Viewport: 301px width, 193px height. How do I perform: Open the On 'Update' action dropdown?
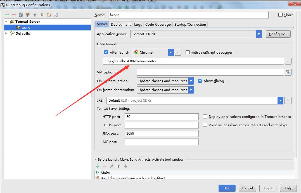click(x=191, y=81)
